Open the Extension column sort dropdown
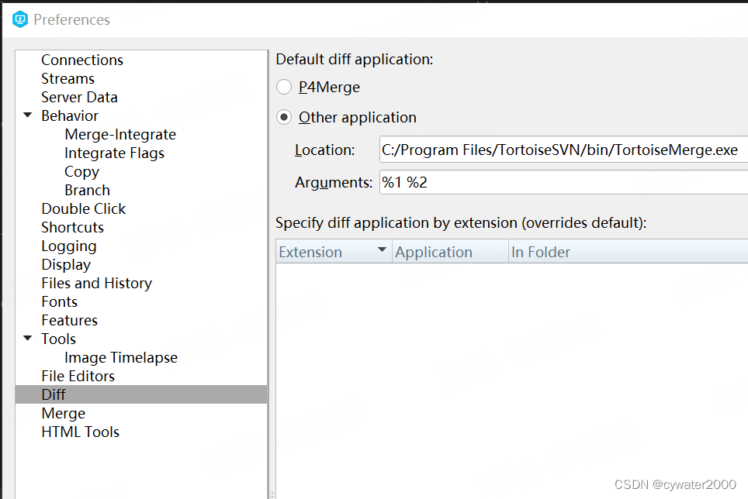 382,251
